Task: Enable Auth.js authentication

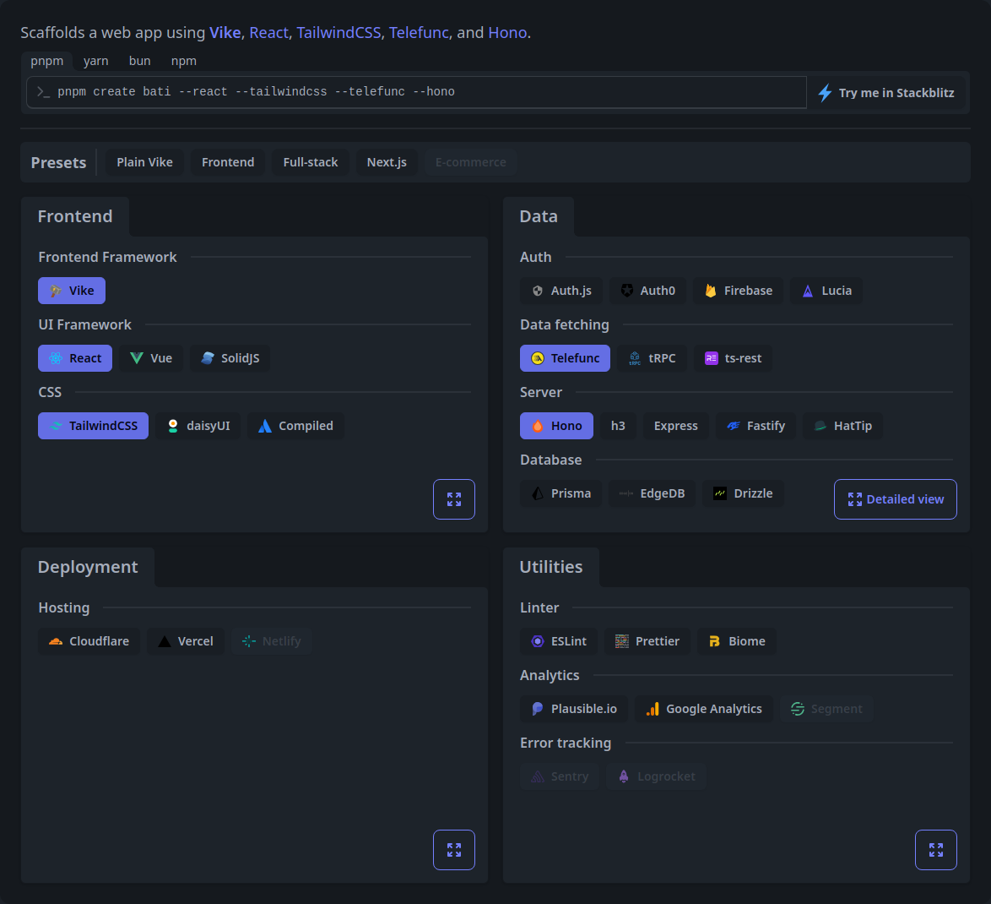Action: (561, 291)
